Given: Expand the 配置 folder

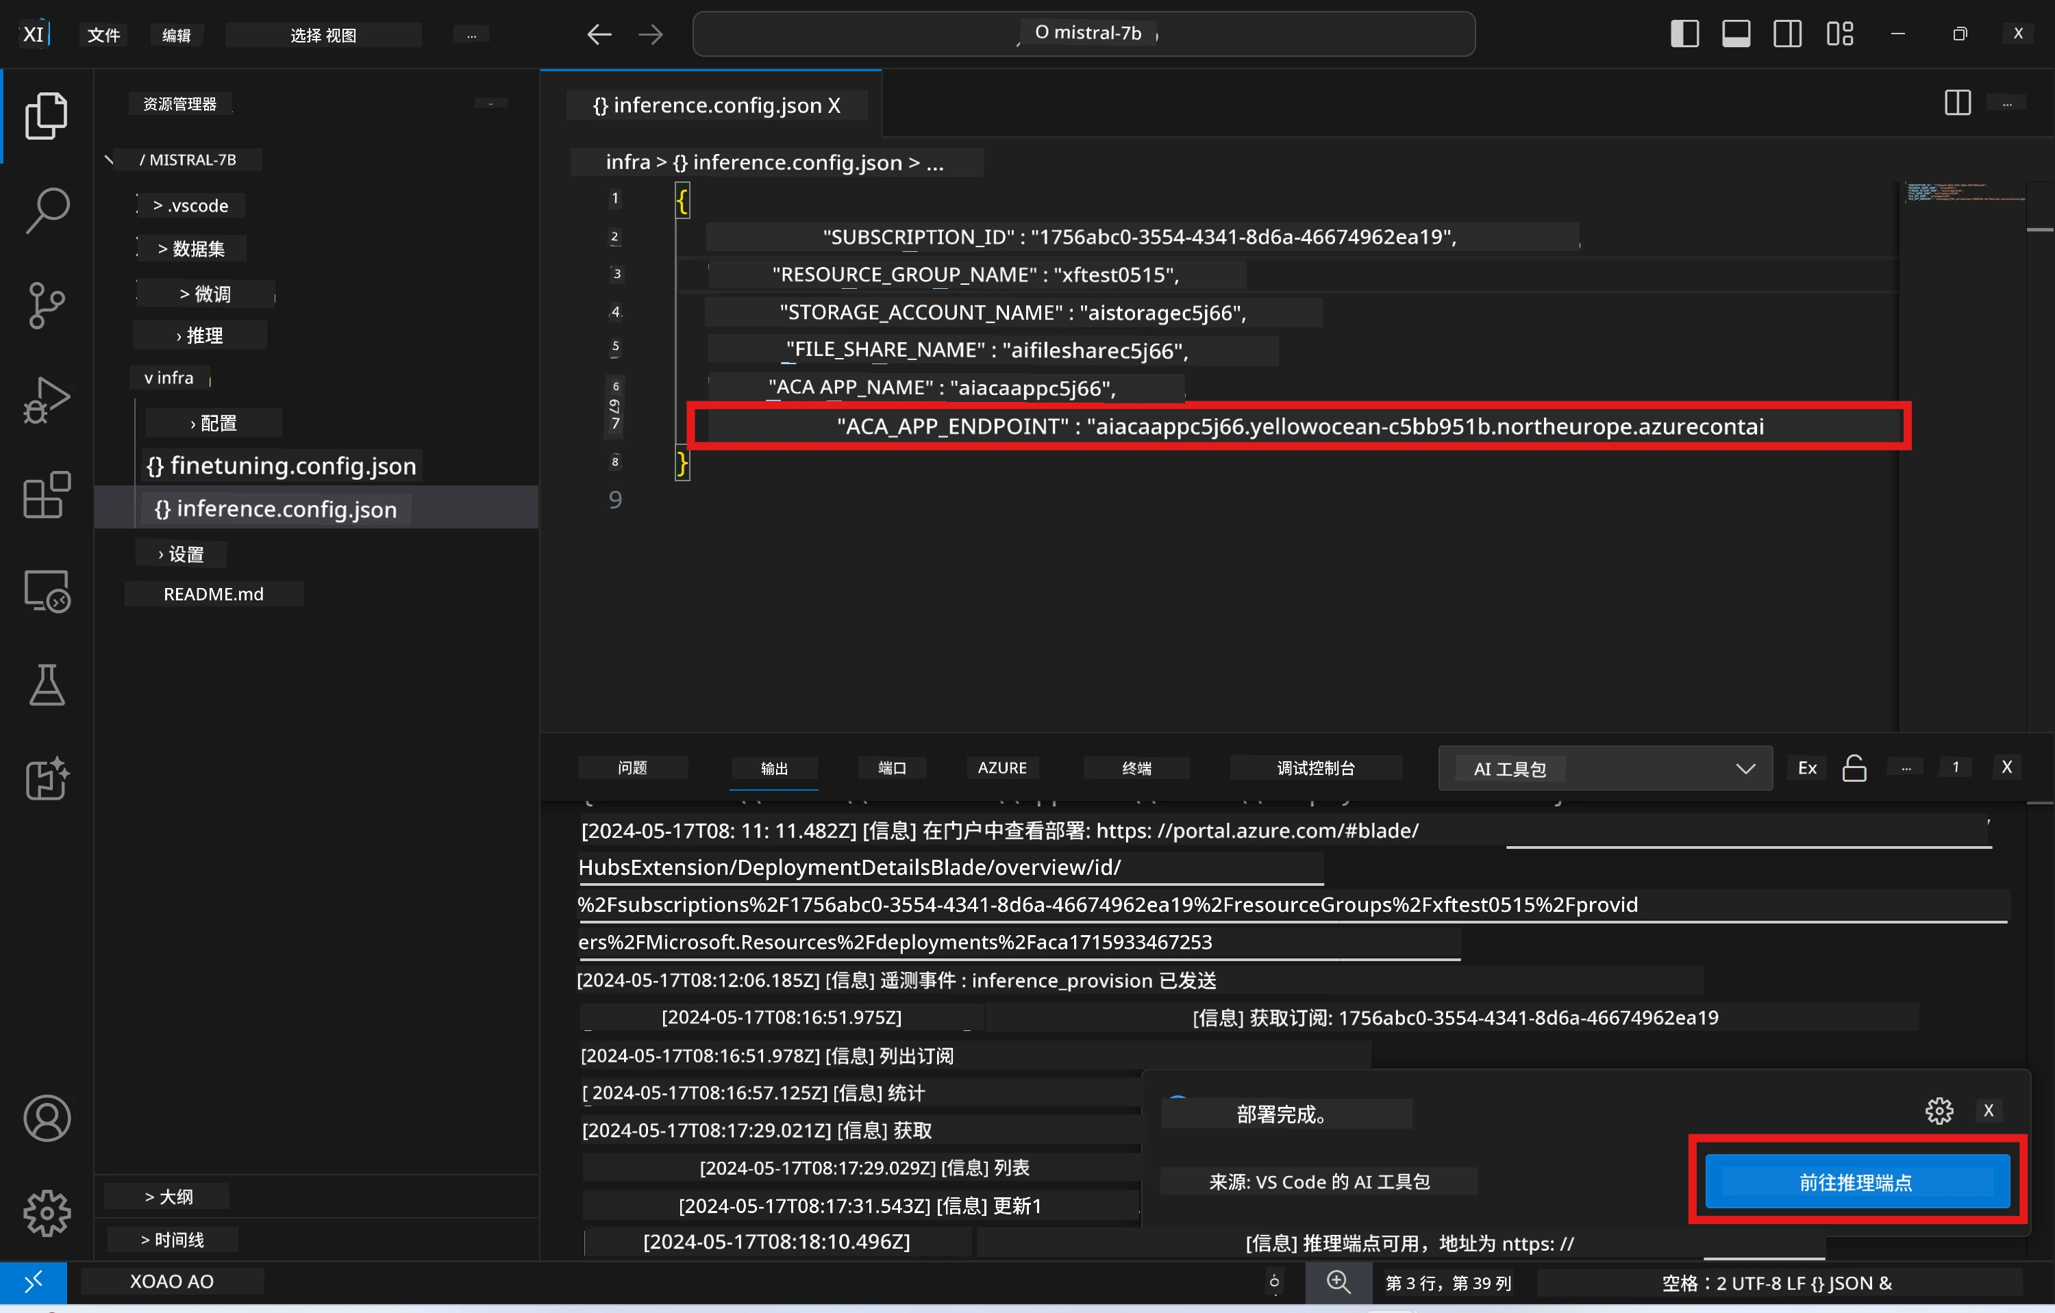Looking at the screenshot, I should click(213, 423).
